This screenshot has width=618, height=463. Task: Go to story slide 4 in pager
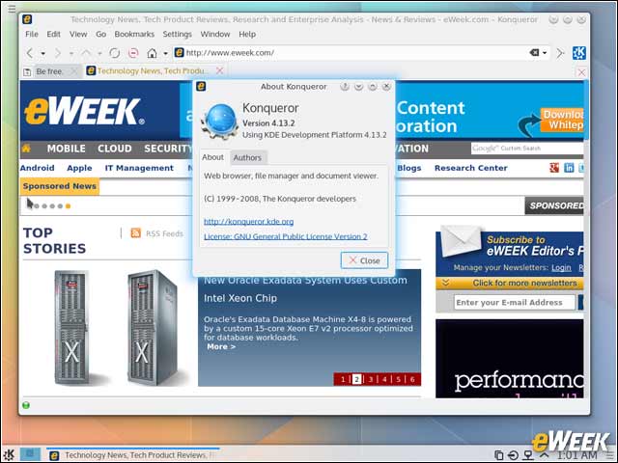(384, 379)
